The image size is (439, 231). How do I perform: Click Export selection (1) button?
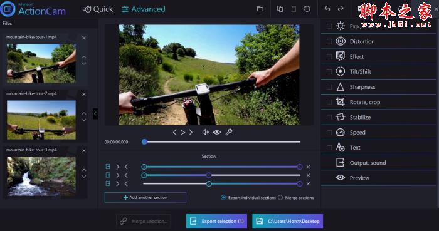[217, 221]
